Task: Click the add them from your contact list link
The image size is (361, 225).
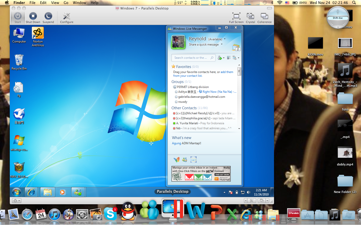Action: (188, 75)
